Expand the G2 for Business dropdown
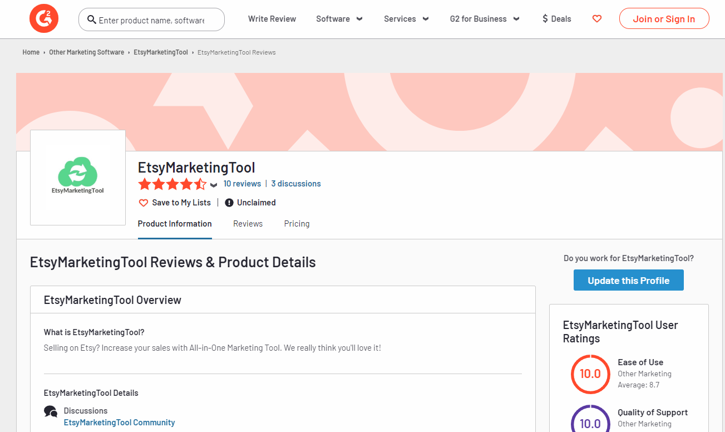 pos(485,19)
